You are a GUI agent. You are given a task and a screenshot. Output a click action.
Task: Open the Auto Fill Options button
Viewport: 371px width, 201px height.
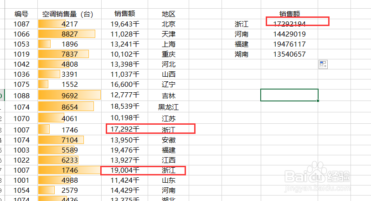click(x=323, y=64)
